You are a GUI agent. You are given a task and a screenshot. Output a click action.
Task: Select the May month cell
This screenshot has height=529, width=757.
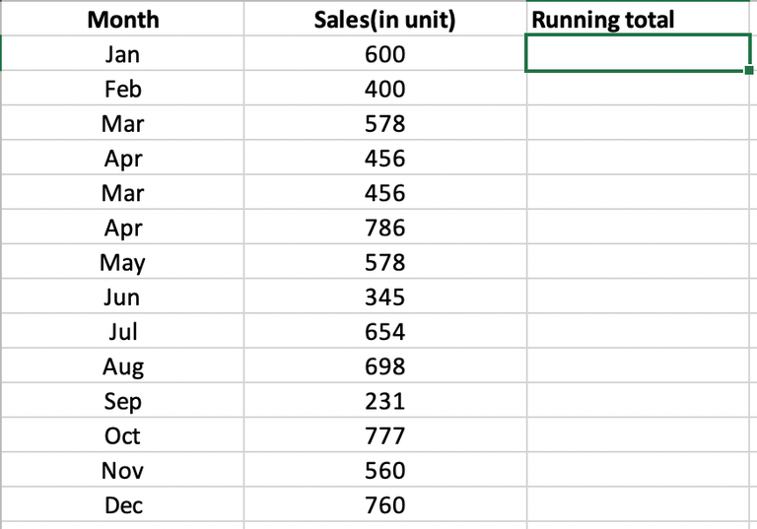click(x=122, y=262)
